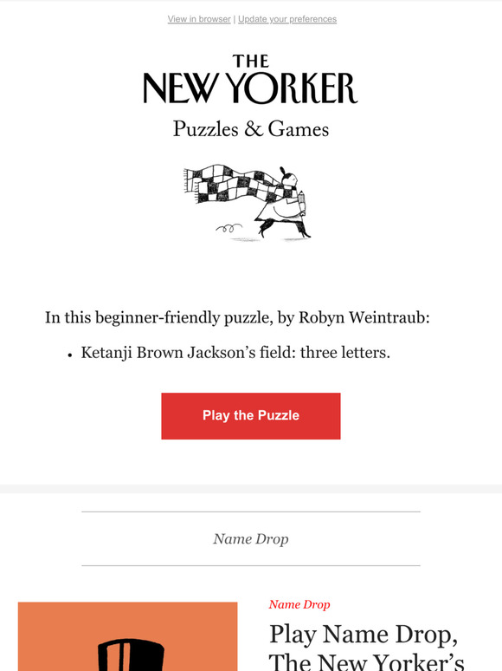This screenshot has height=671, width=502.
Task: Click the Play the Puzzle button
Action: pyautogui.click(x=251, y=416)
